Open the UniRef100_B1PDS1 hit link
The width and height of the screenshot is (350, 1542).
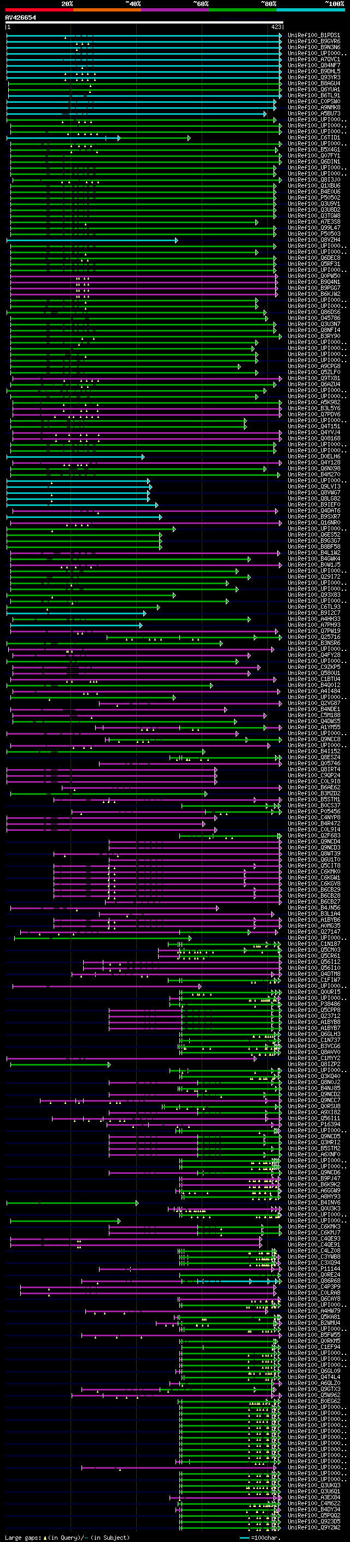click(x=313, y=36)
